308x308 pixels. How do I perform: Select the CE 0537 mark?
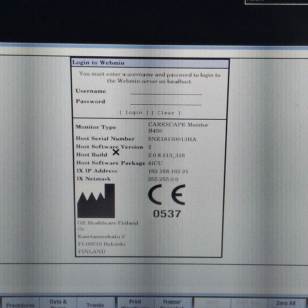tap(167, 201)
